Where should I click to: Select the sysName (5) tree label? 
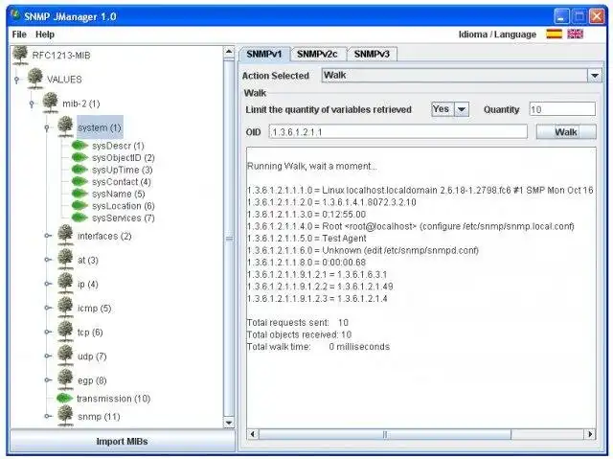tap(119, 194)
